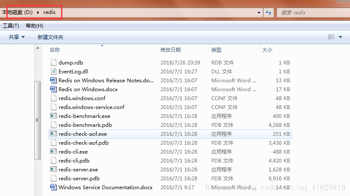The image size is (350, 196).
Task: Click the 6,916 KB size cell
Action: 279,179
